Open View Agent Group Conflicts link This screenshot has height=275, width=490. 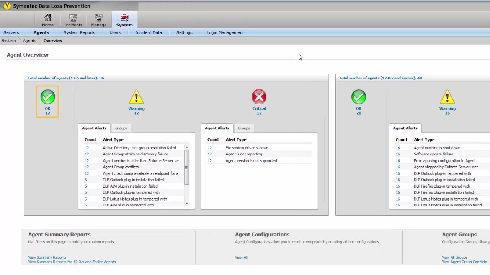point(464,262)
